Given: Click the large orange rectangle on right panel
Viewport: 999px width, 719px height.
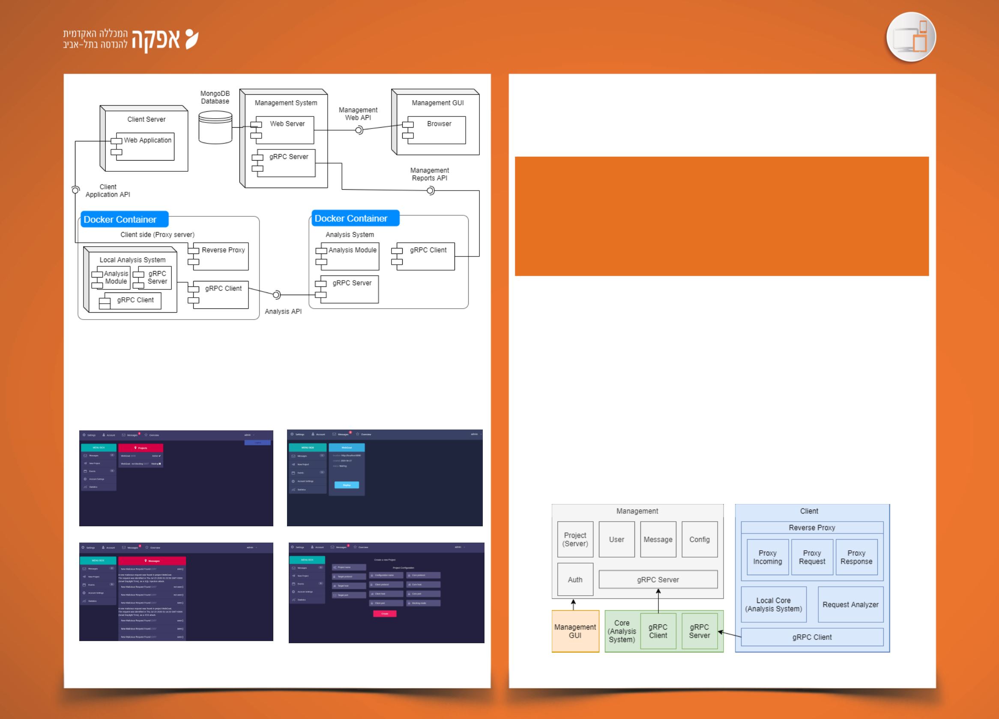Looking at the screenshot, I should (721, 216).
